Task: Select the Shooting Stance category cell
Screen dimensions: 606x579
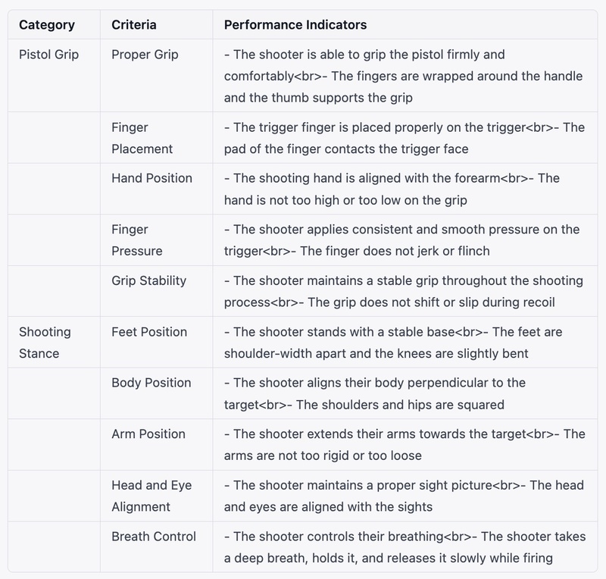Action: [x=45, y=343]
